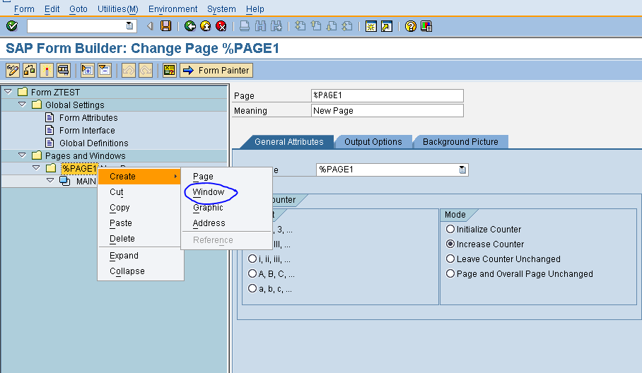Choose Window in the Create submenu
Screen dimensions: 642x373
tap(209, 192)
